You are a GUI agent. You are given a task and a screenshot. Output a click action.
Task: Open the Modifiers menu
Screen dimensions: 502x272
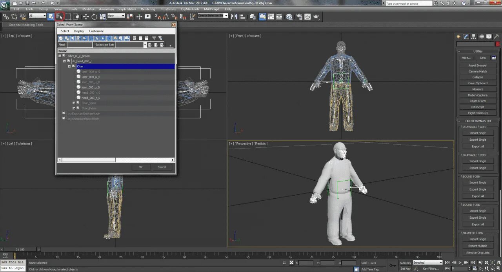[89, 9]
